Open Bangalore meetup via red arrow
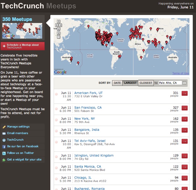The height and width of the screenshot is (190, 196). tap(184, 130)
